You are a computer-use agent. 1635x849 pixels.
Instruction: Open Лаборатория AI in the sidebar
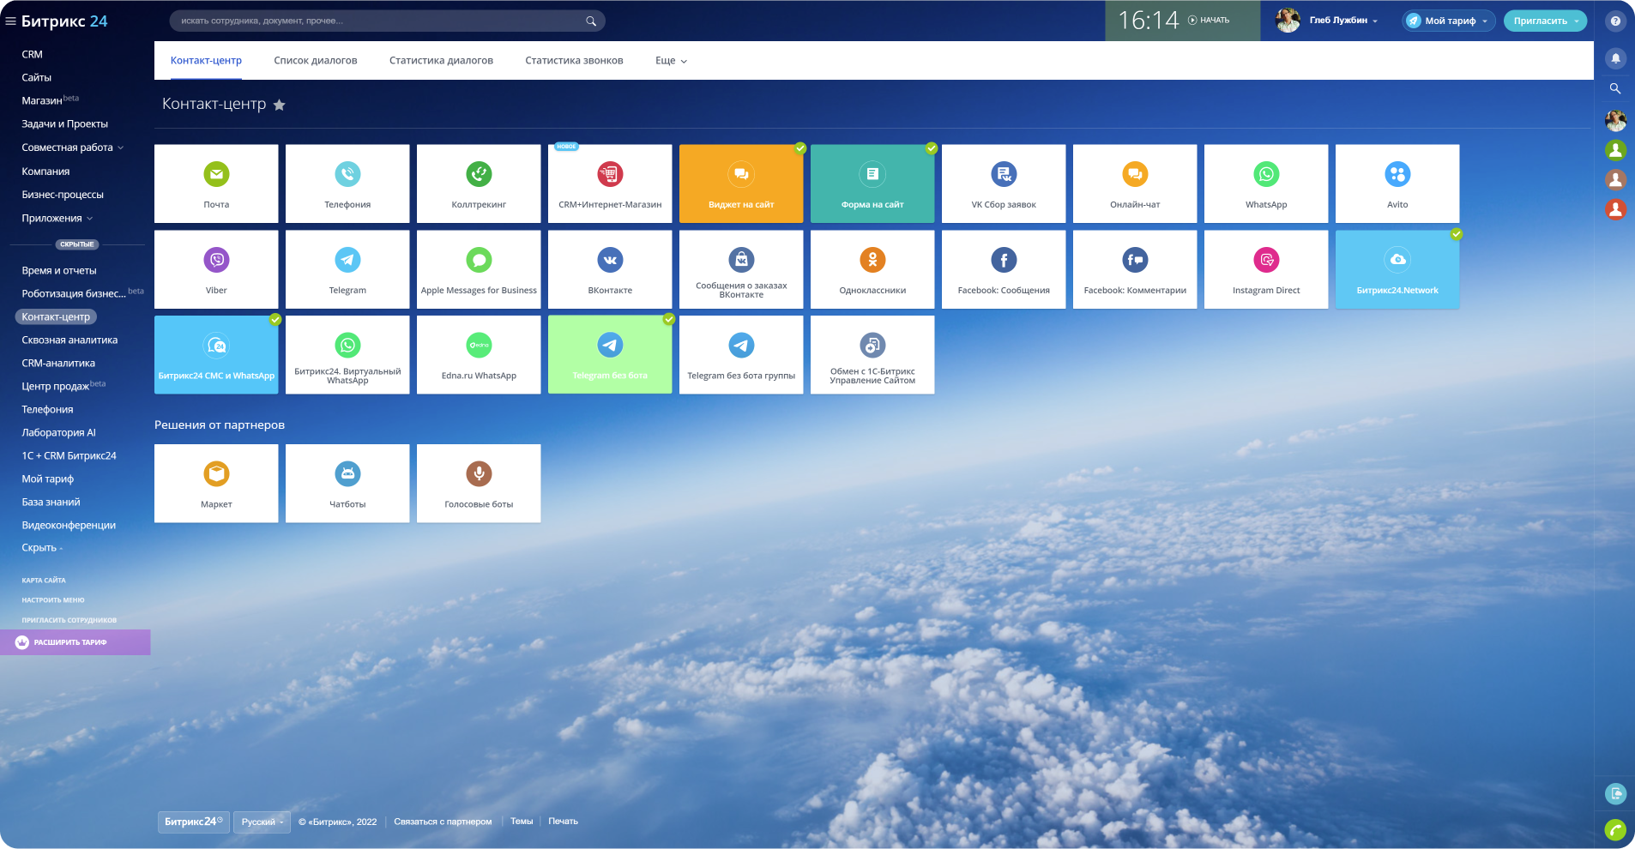[x=58, y=433]
